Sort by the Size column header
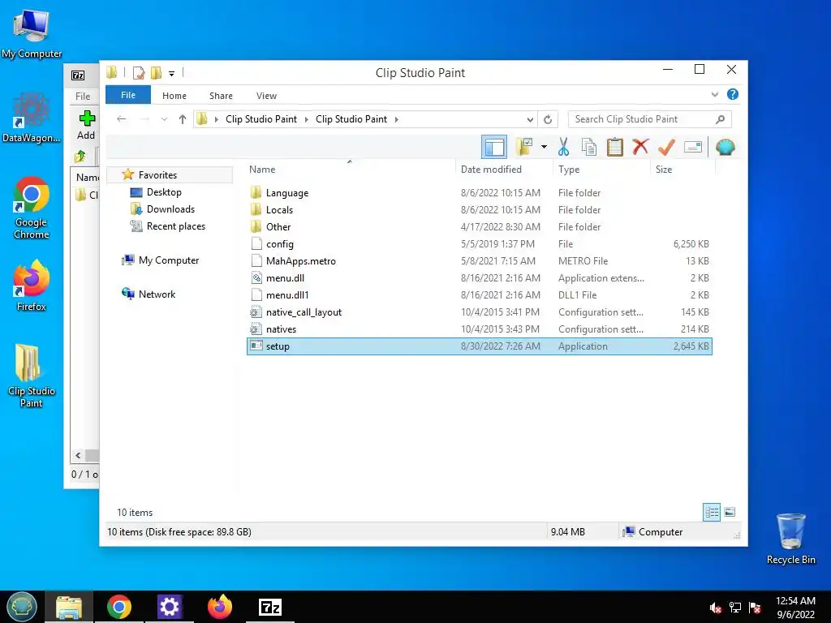Image resolution: width=831 pixels, height=623 pixels. coord(664,170)
